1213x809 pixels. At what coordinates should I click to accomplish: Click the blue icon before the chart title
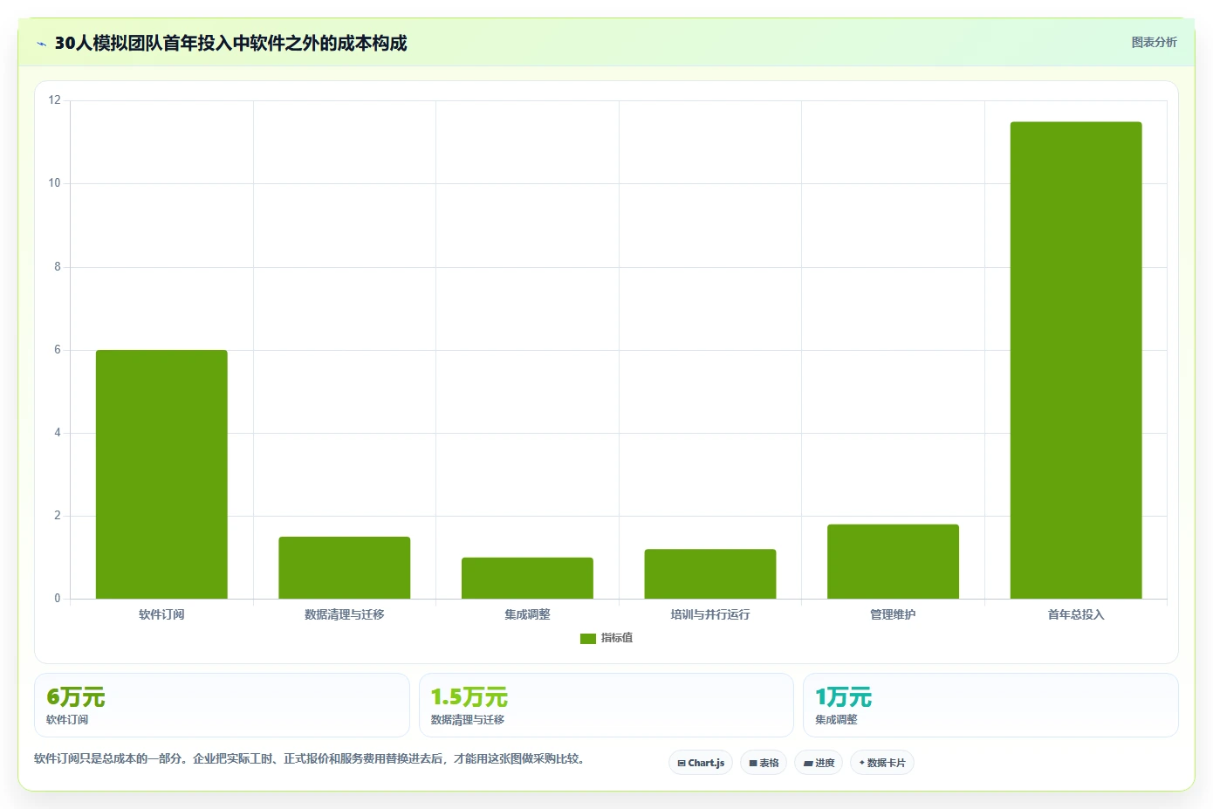pyautogui.click(x=41, y=44)
